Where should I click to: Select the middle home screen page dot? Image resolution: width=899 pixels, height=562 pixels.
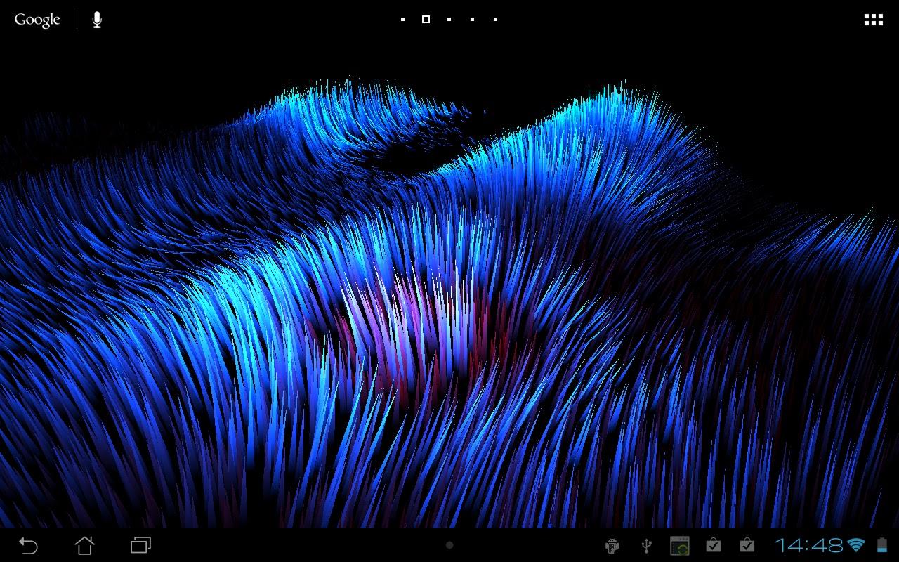[448, 20]
